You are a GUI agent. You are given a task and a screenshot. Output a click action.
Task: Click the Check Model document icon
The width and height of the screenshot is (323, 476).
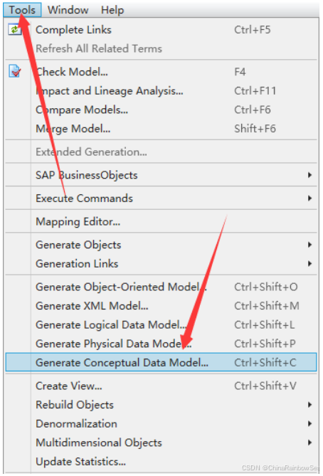click(14, 72)
